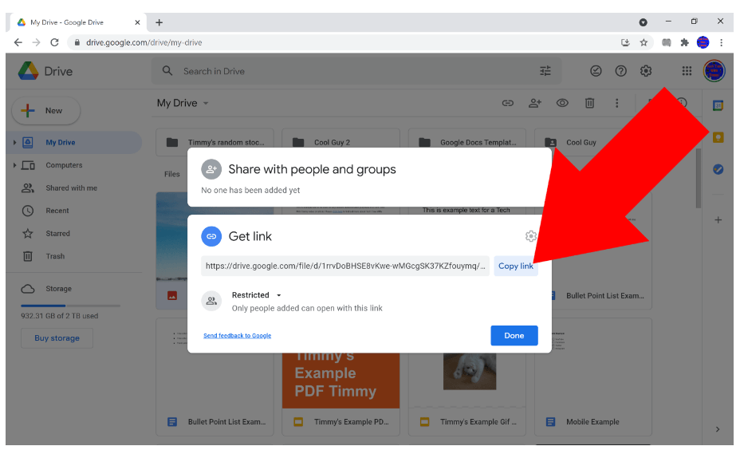Close My Drive - Google Drive tab

137,22
